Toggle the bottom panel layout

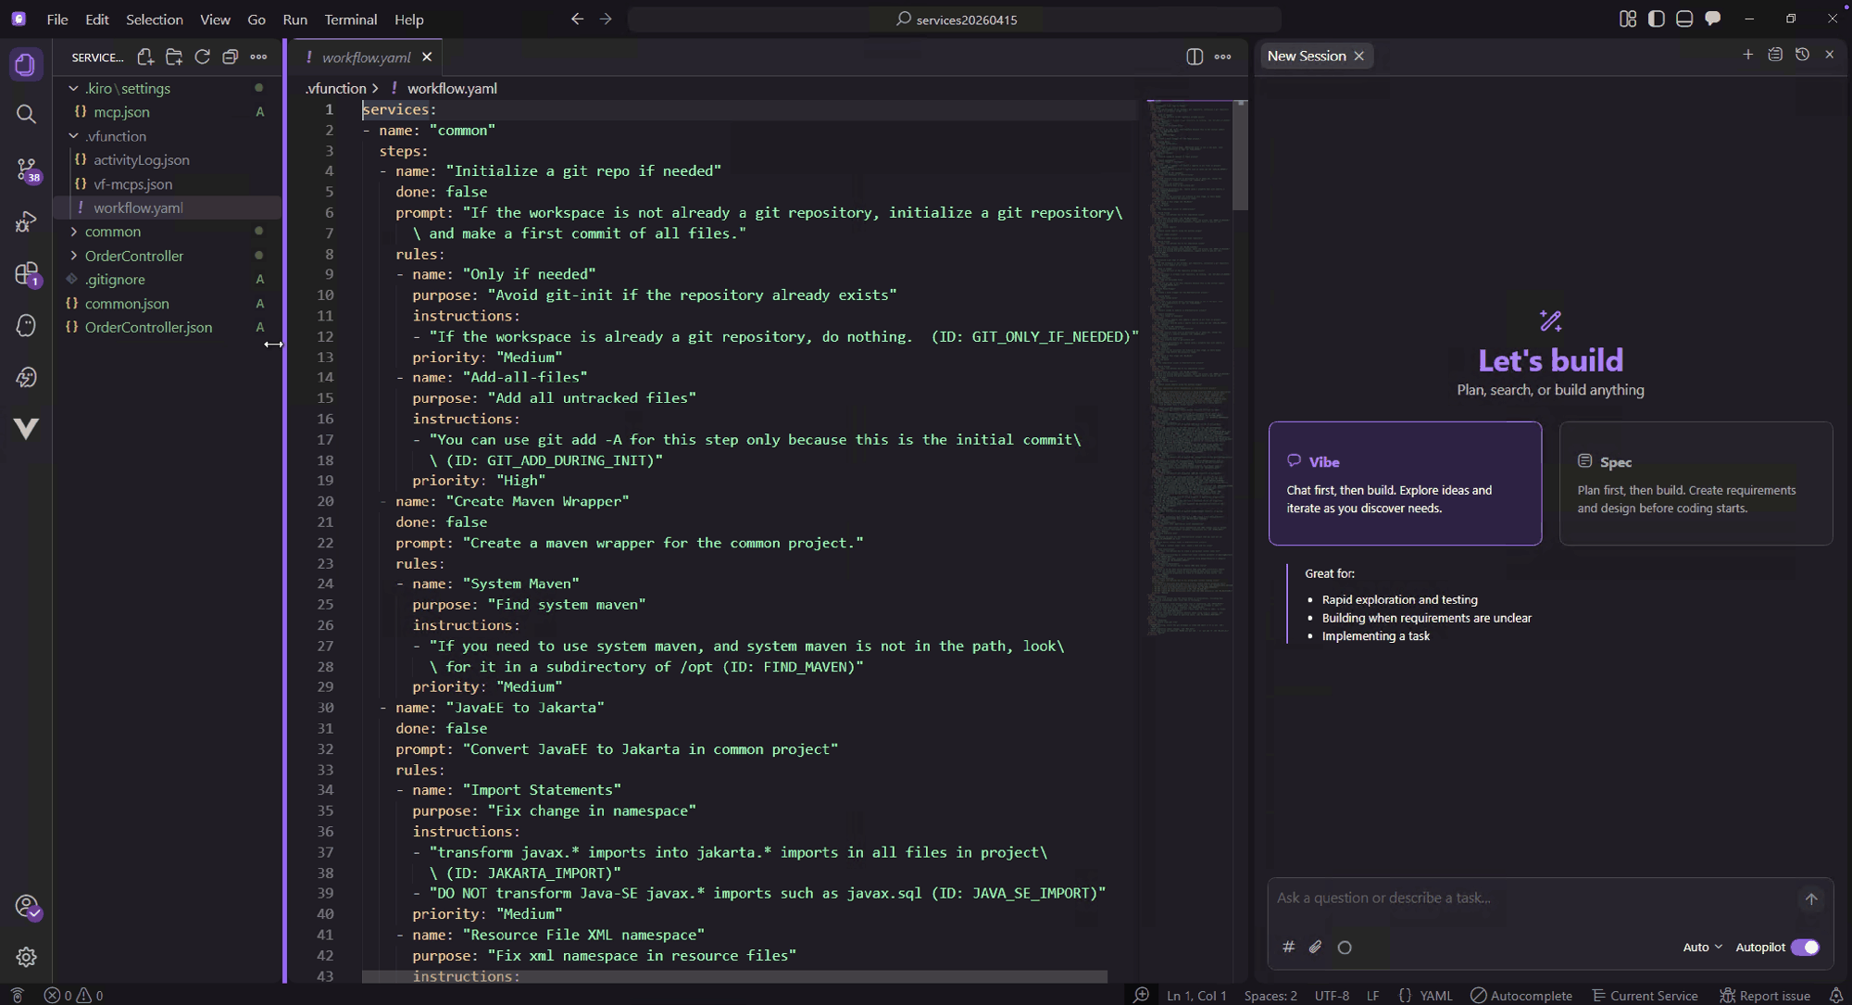point(1684,19)
